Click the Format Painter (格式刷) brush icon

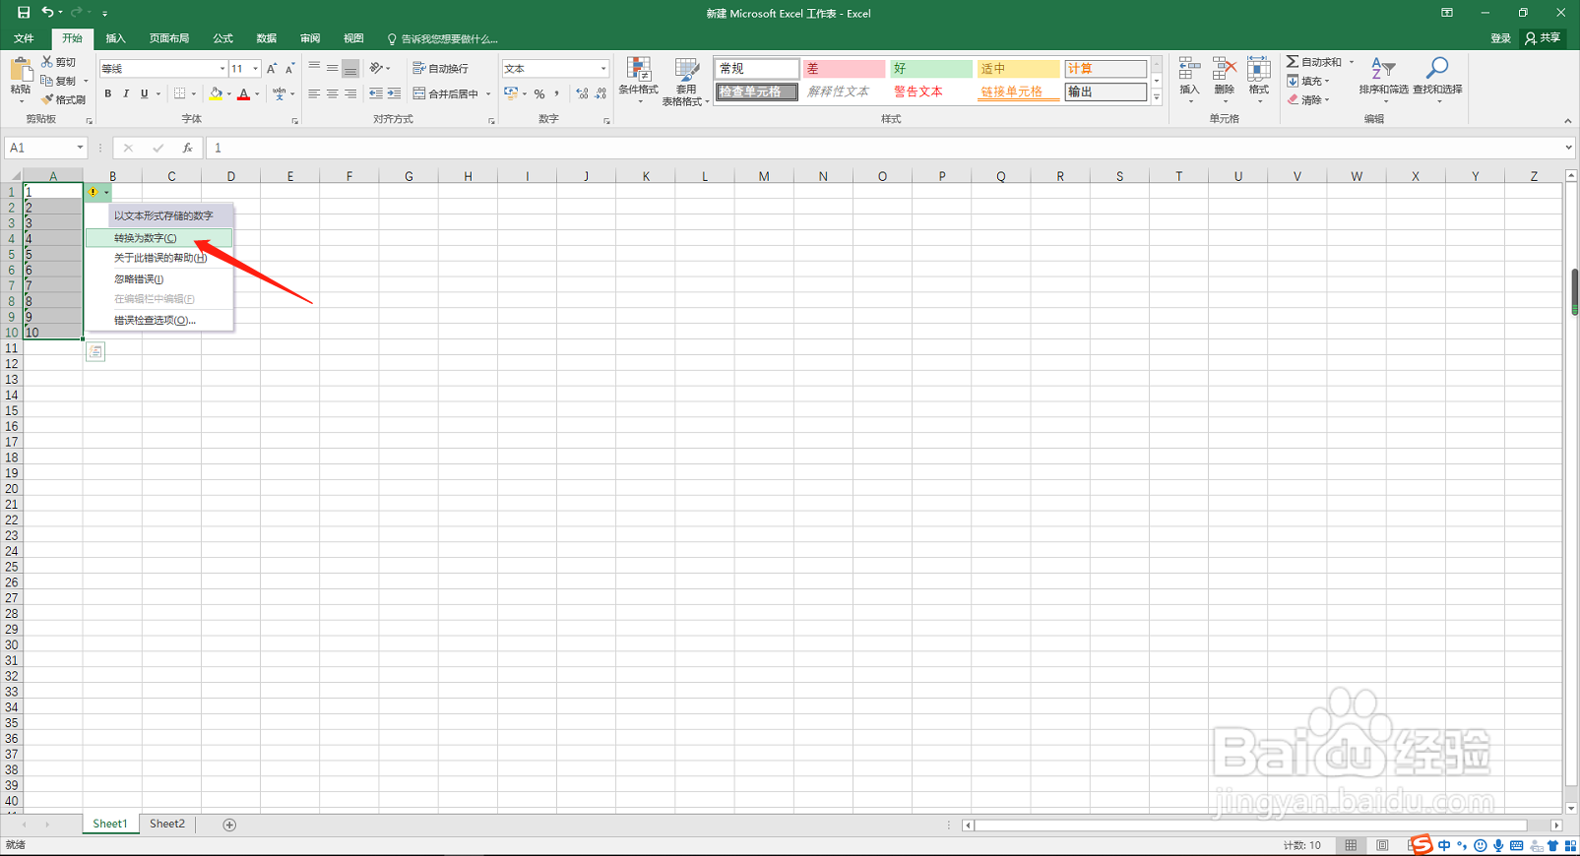click(47, 99)
